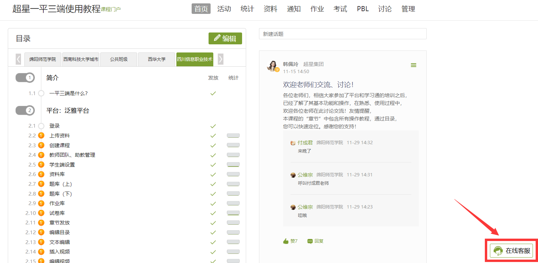Click the orange badge beside 上传资料
Viewport: 538px width, 263px height.
pyautogui.click(x=41, y=135)
